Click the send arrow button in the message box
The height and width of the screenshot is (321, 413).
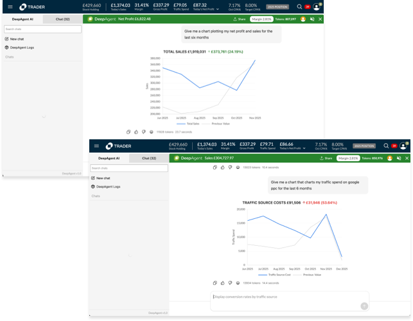[x=364, y=306]
